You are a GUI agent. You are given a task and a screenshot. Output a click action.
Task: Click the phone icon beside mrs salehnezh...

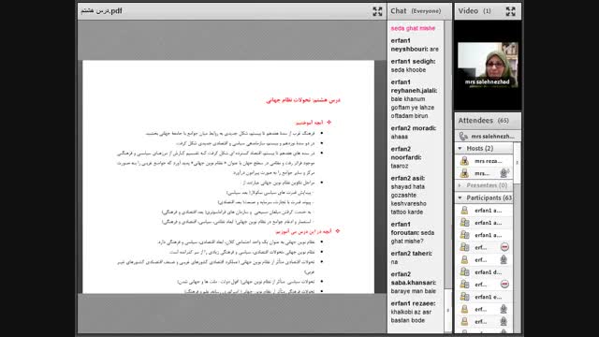[x=463, y=136]
